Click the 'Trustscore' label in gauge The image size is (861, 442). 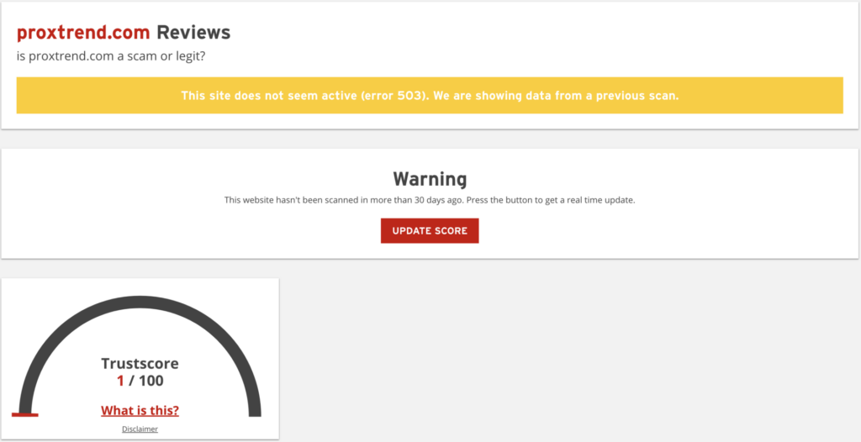pyautogui.click(x=140, y=364)
